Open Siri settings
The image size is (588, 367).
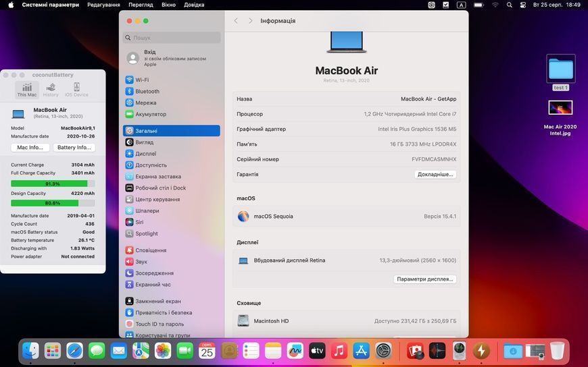coord(172,222)
